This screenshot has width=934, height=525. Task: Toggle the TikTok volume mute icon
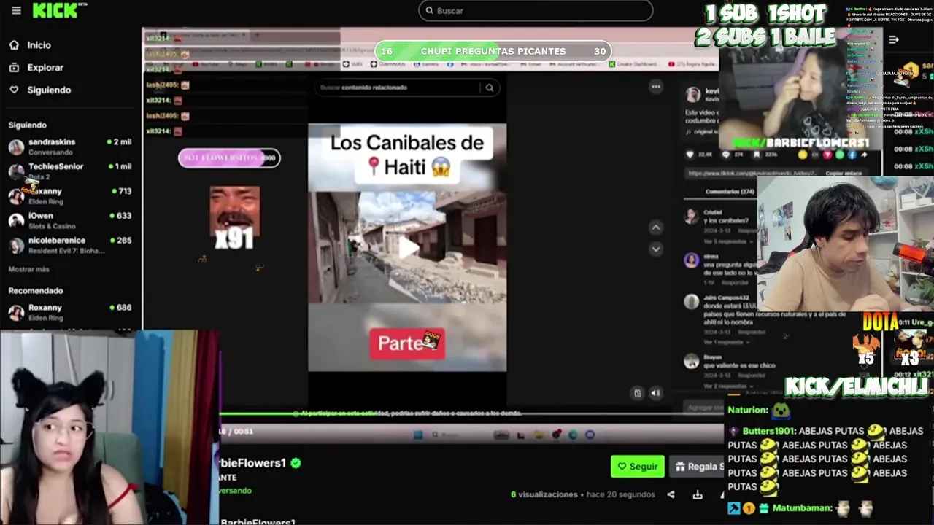(x=655, y=393)
